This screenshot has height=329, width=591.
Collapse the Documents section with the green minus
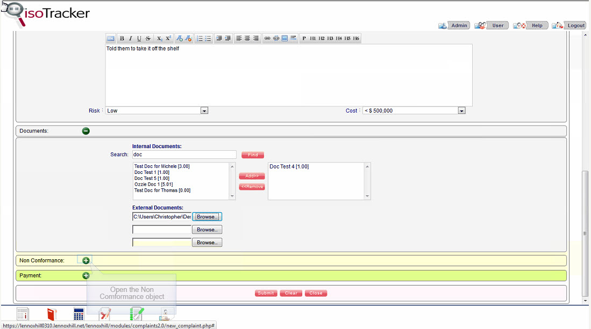(x=86, y=130)
